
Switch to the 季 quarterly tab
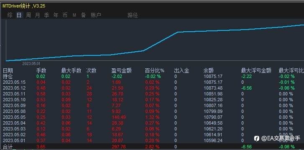point(47,15)
